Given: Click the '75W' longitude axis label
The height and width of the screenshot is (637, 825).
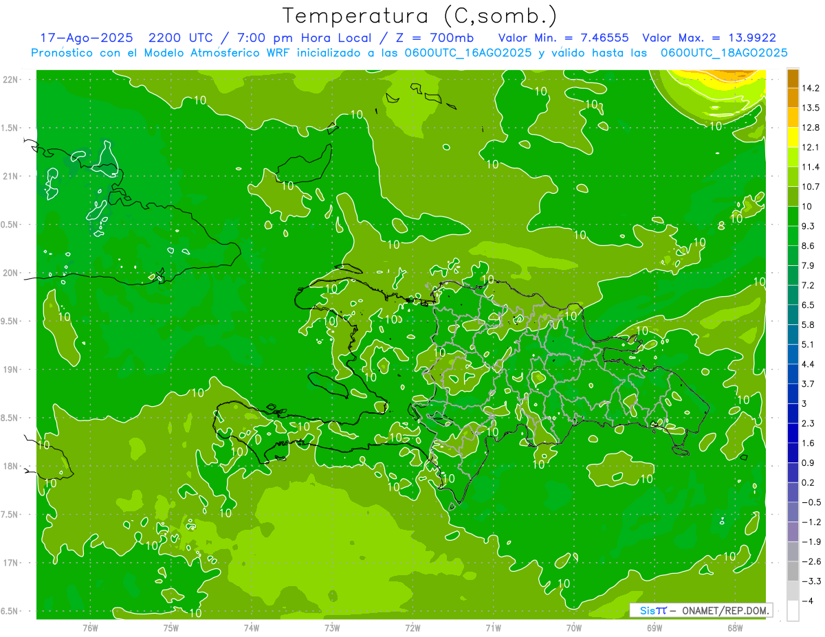Looking at the screenshot, I should tap(170, 627).
